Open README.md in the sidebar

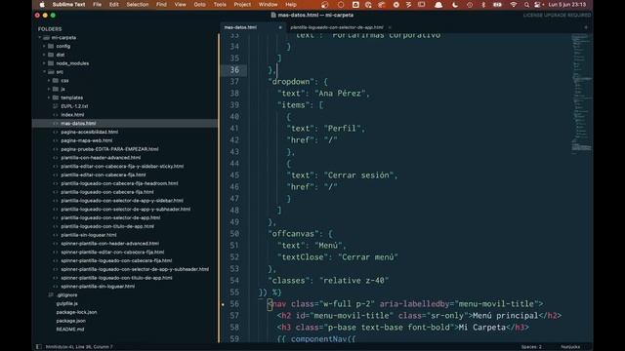[x=69, y=330]
